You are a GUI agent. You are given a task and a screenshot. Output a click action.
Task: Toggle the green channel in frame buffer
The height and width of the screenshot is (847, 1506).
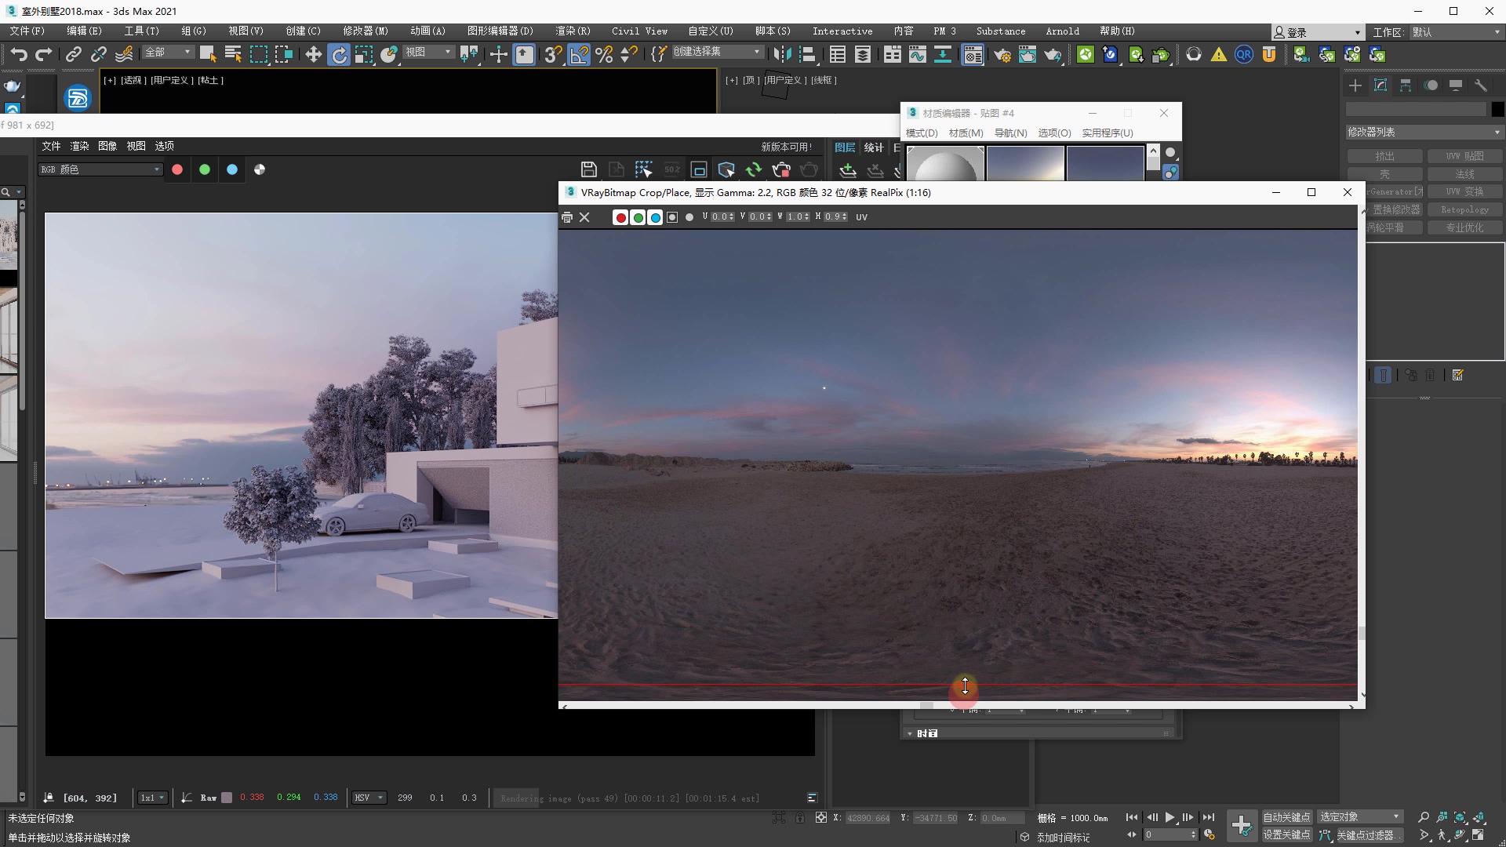(205, 169)
